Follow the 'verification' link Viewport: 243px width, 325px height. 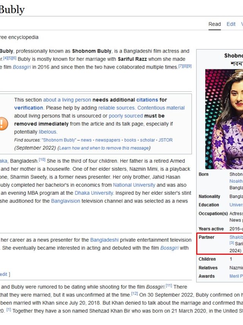tap(28, 108)
